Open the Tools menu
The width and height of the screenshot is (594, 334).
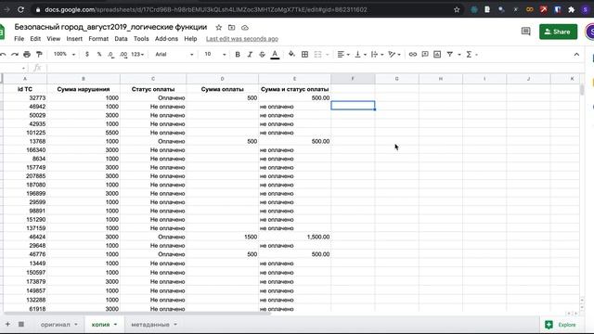click(141, 39)
